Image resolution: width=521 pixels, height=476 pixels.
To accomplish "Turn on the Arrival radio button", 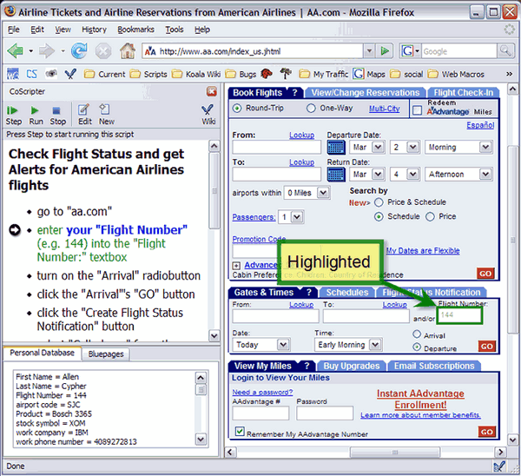I will point(417,334).
